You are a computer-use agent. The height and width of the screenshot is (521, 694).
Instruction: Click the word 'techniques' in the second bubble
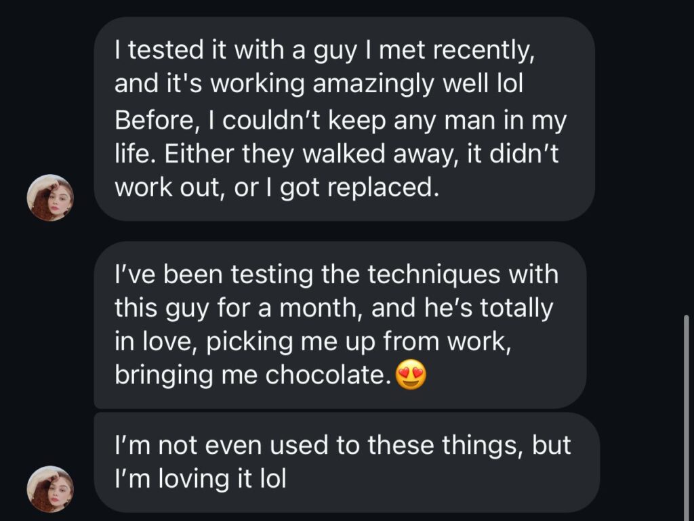[x=434, y=274]
